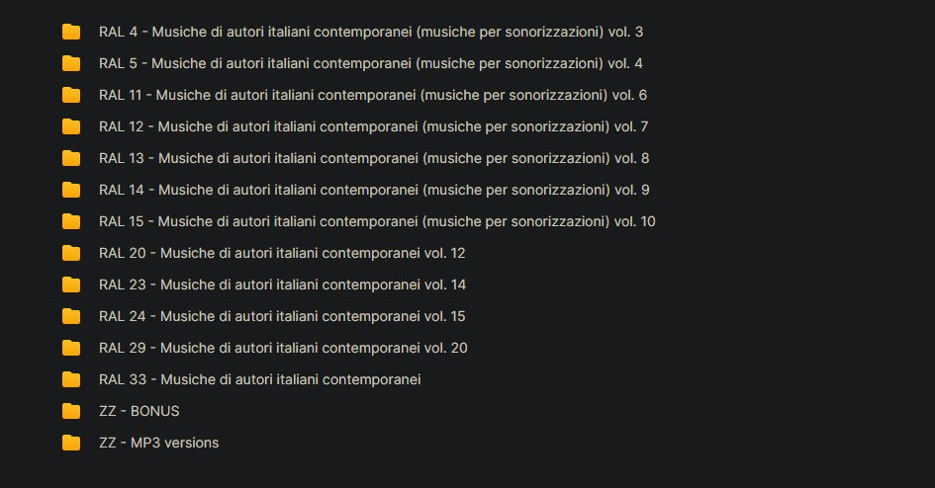Open the ZZ - MP3 versions folder name
This screenshot has height=488, width=935.
coord(158,443)
